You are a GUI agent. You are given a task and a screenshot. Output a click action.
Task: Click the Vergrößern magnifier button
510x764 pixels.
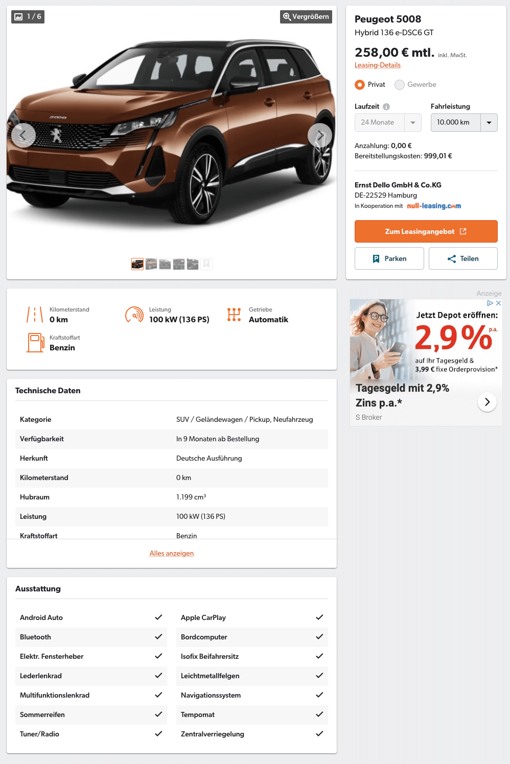pyautogui.click(x=306, y=17)
